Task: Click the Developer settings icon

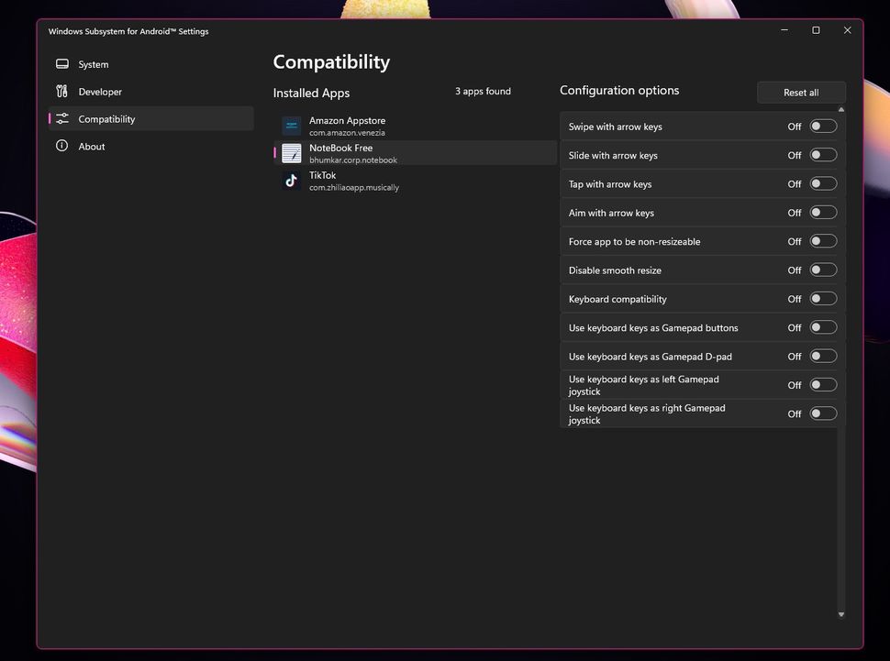Action: pos(62,92)
